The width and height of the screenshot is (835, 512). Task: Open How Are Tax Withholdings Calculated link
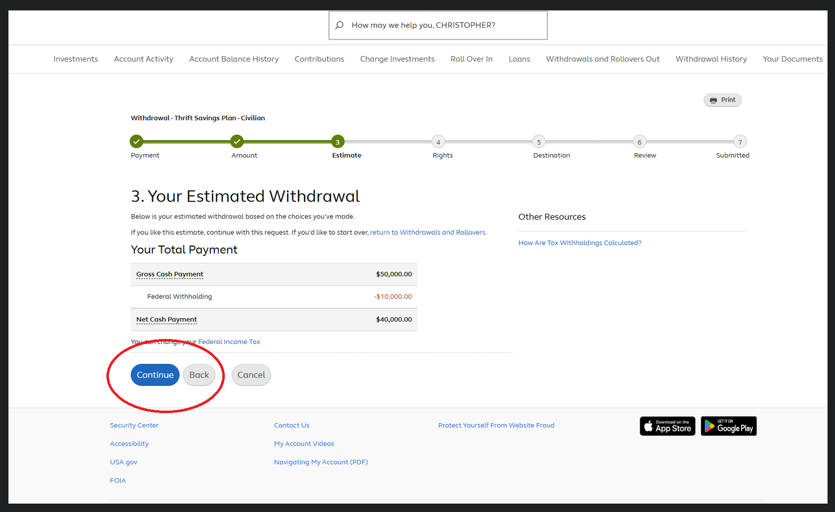(579, 243)
